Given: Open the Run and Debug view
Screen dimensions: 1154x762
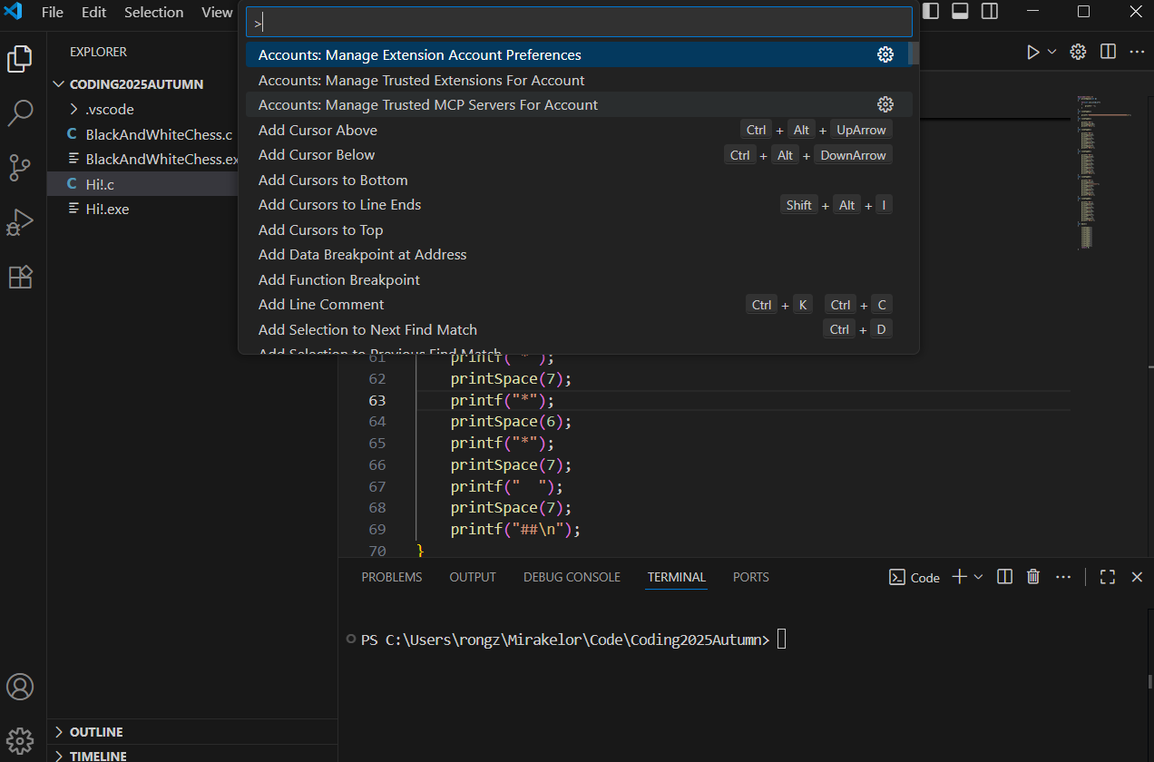Looking at the screenshot, I should pos(20,222).
